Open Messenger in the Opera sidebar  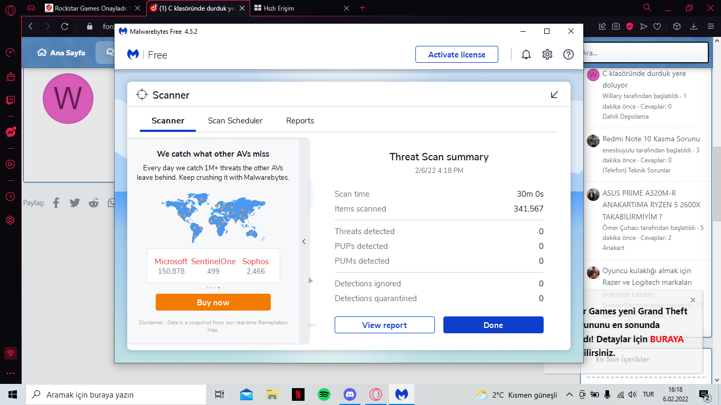(11, 132)
